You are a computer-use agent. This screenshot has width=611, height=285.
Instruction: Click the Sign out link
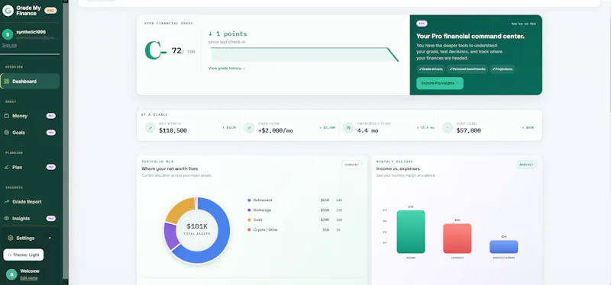[x=9, y=45]
